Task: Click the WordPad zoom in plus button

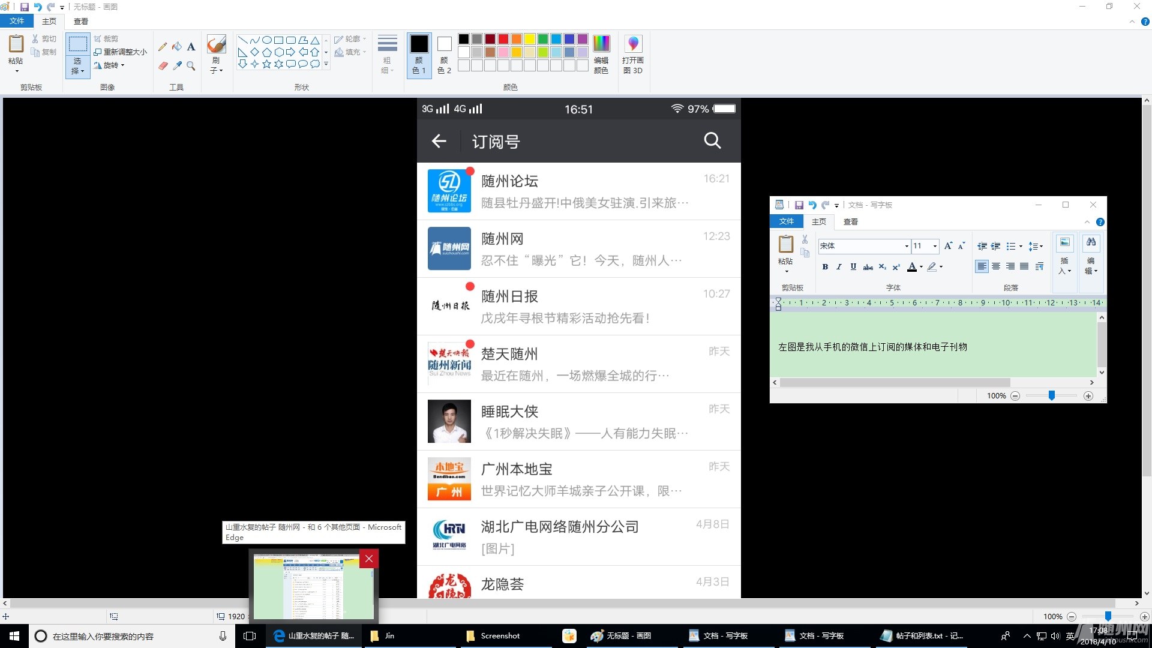Action: pyautogui.click(x=1088, y=396)
